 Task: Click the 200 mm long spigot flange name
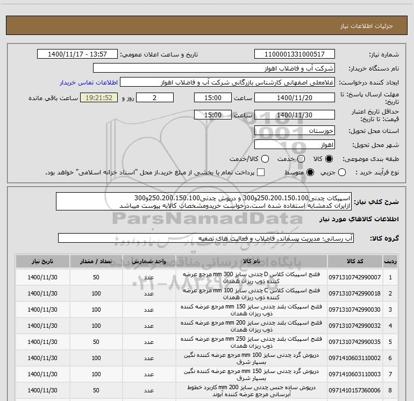[252, 326]
